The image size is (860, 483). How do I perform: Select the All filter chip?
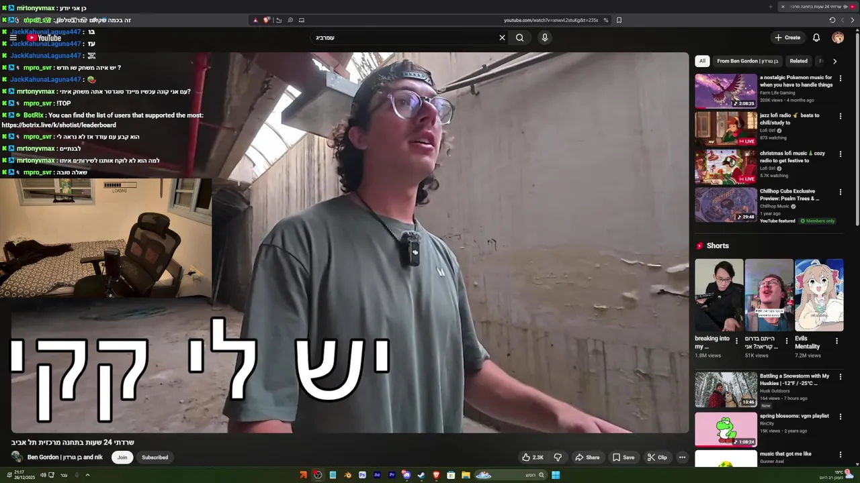coord(702,61)
